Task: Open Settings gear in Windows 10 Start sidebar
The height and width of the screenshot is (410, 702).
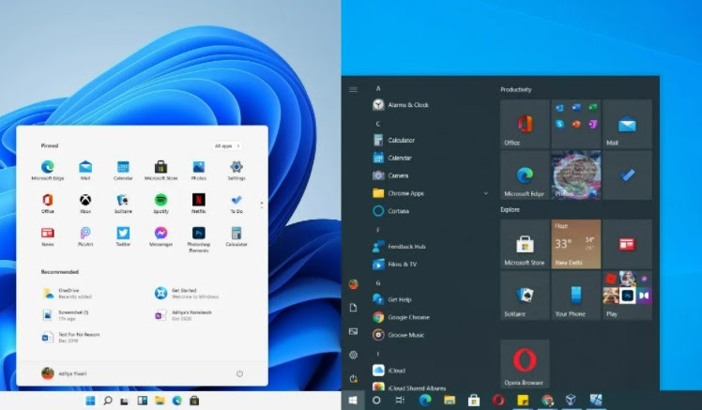Action: (x=353, y=355)
